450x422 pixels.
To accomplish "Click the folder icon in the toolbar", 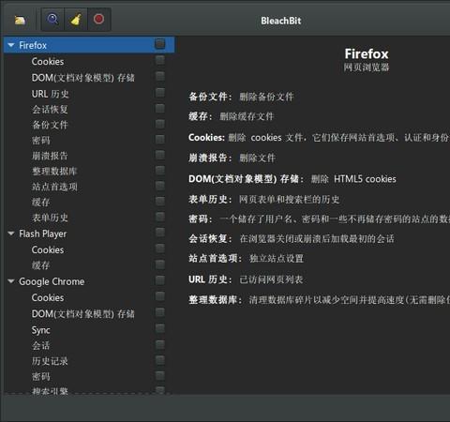I will pyautogui.click(x=20, y=21).
